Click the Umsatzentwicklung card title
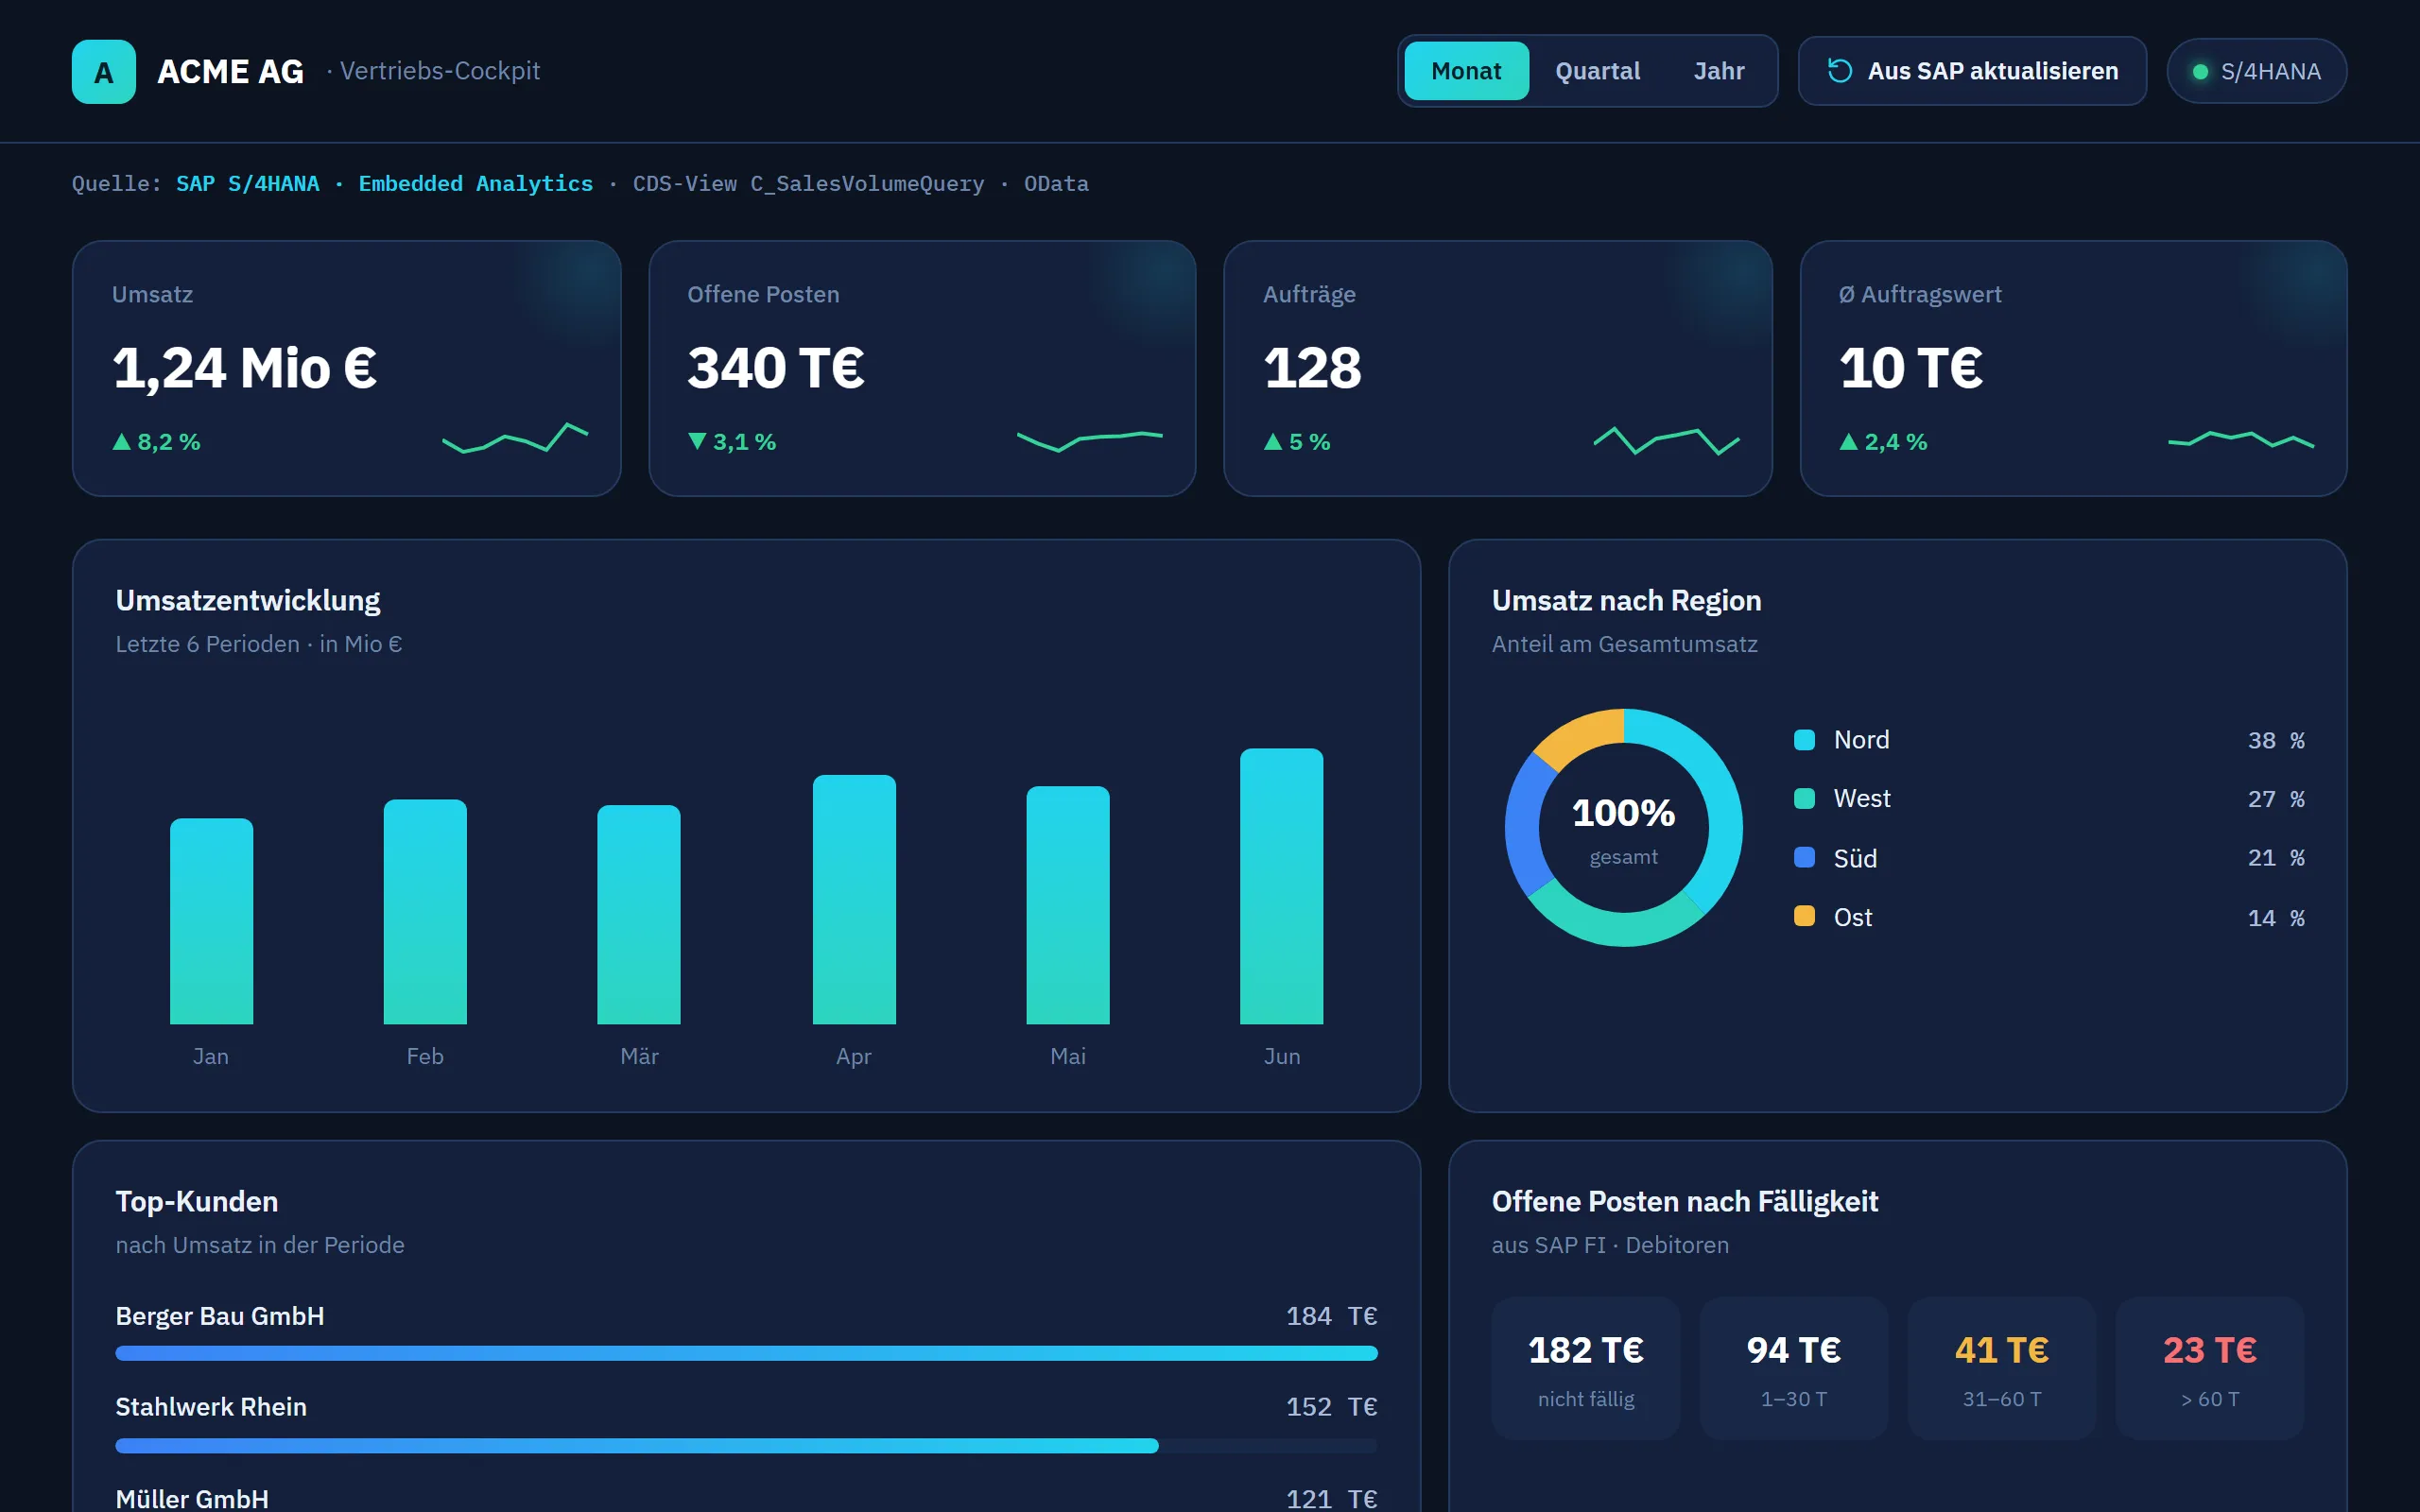Screen dimensions: 2420x1512 click(x=248, y=600)
